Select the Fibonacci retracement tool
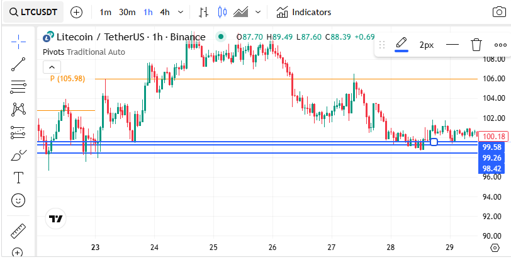Viewport: 511px width, 262px height. pyautogui.click(x=19, y=87)
